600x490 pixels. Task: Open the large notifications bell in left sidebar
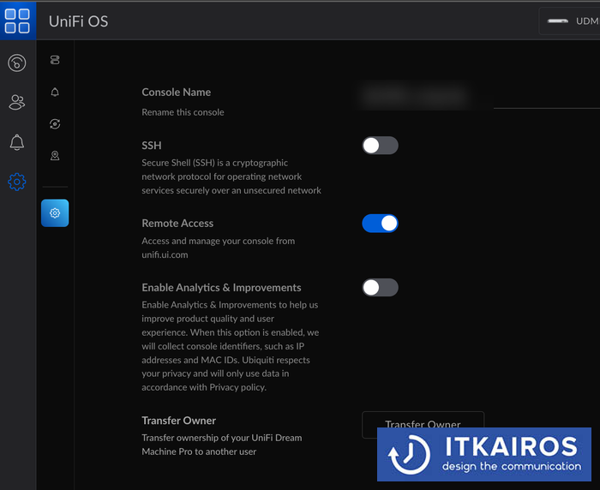tap(17, 142)
